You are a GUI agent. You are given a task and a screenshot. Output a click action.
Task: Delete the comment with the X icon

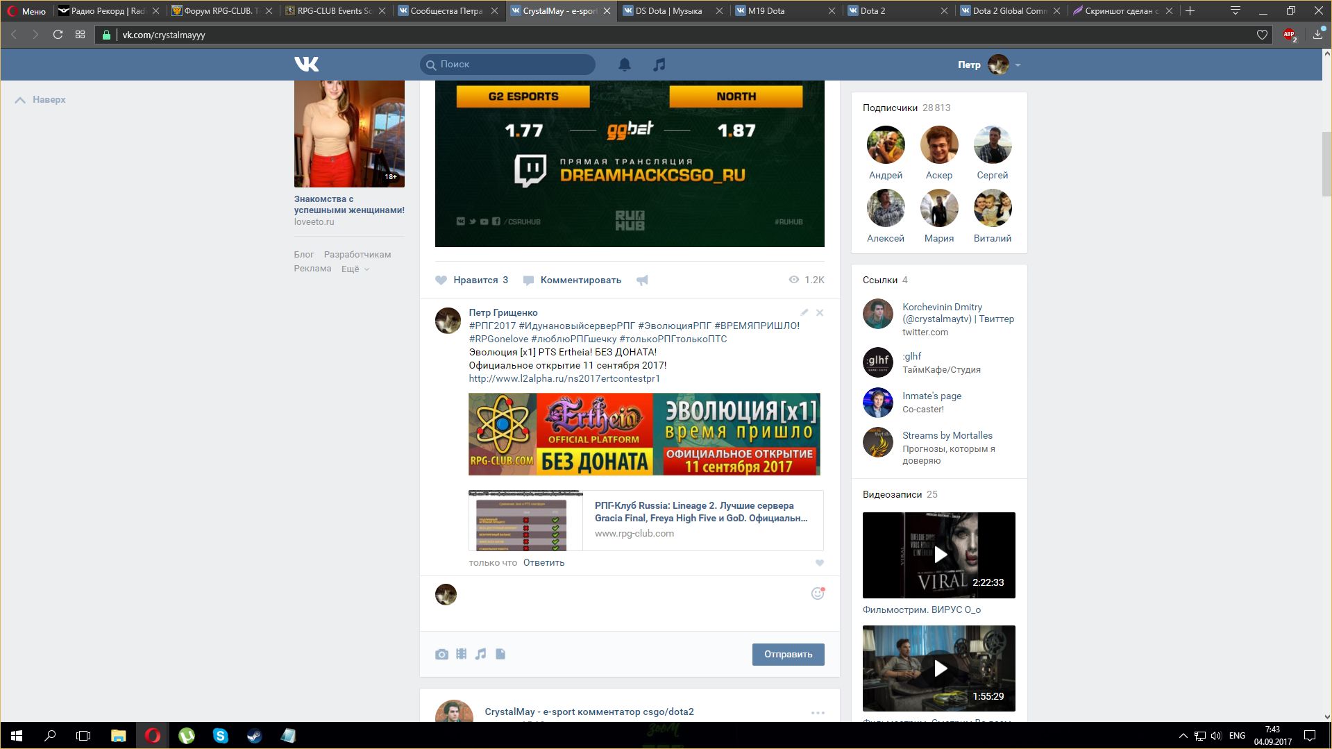click(x=820, y=313)
